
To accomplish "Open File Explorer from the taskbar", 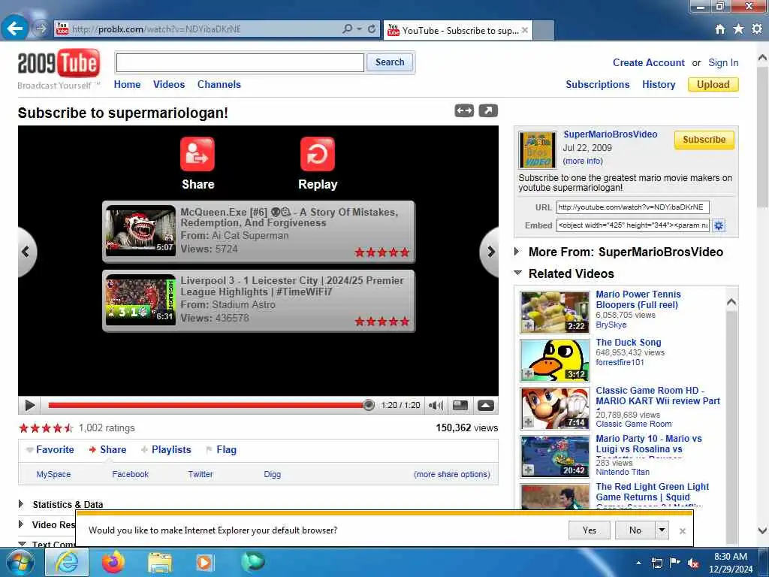I will click(x=160, y=563).
